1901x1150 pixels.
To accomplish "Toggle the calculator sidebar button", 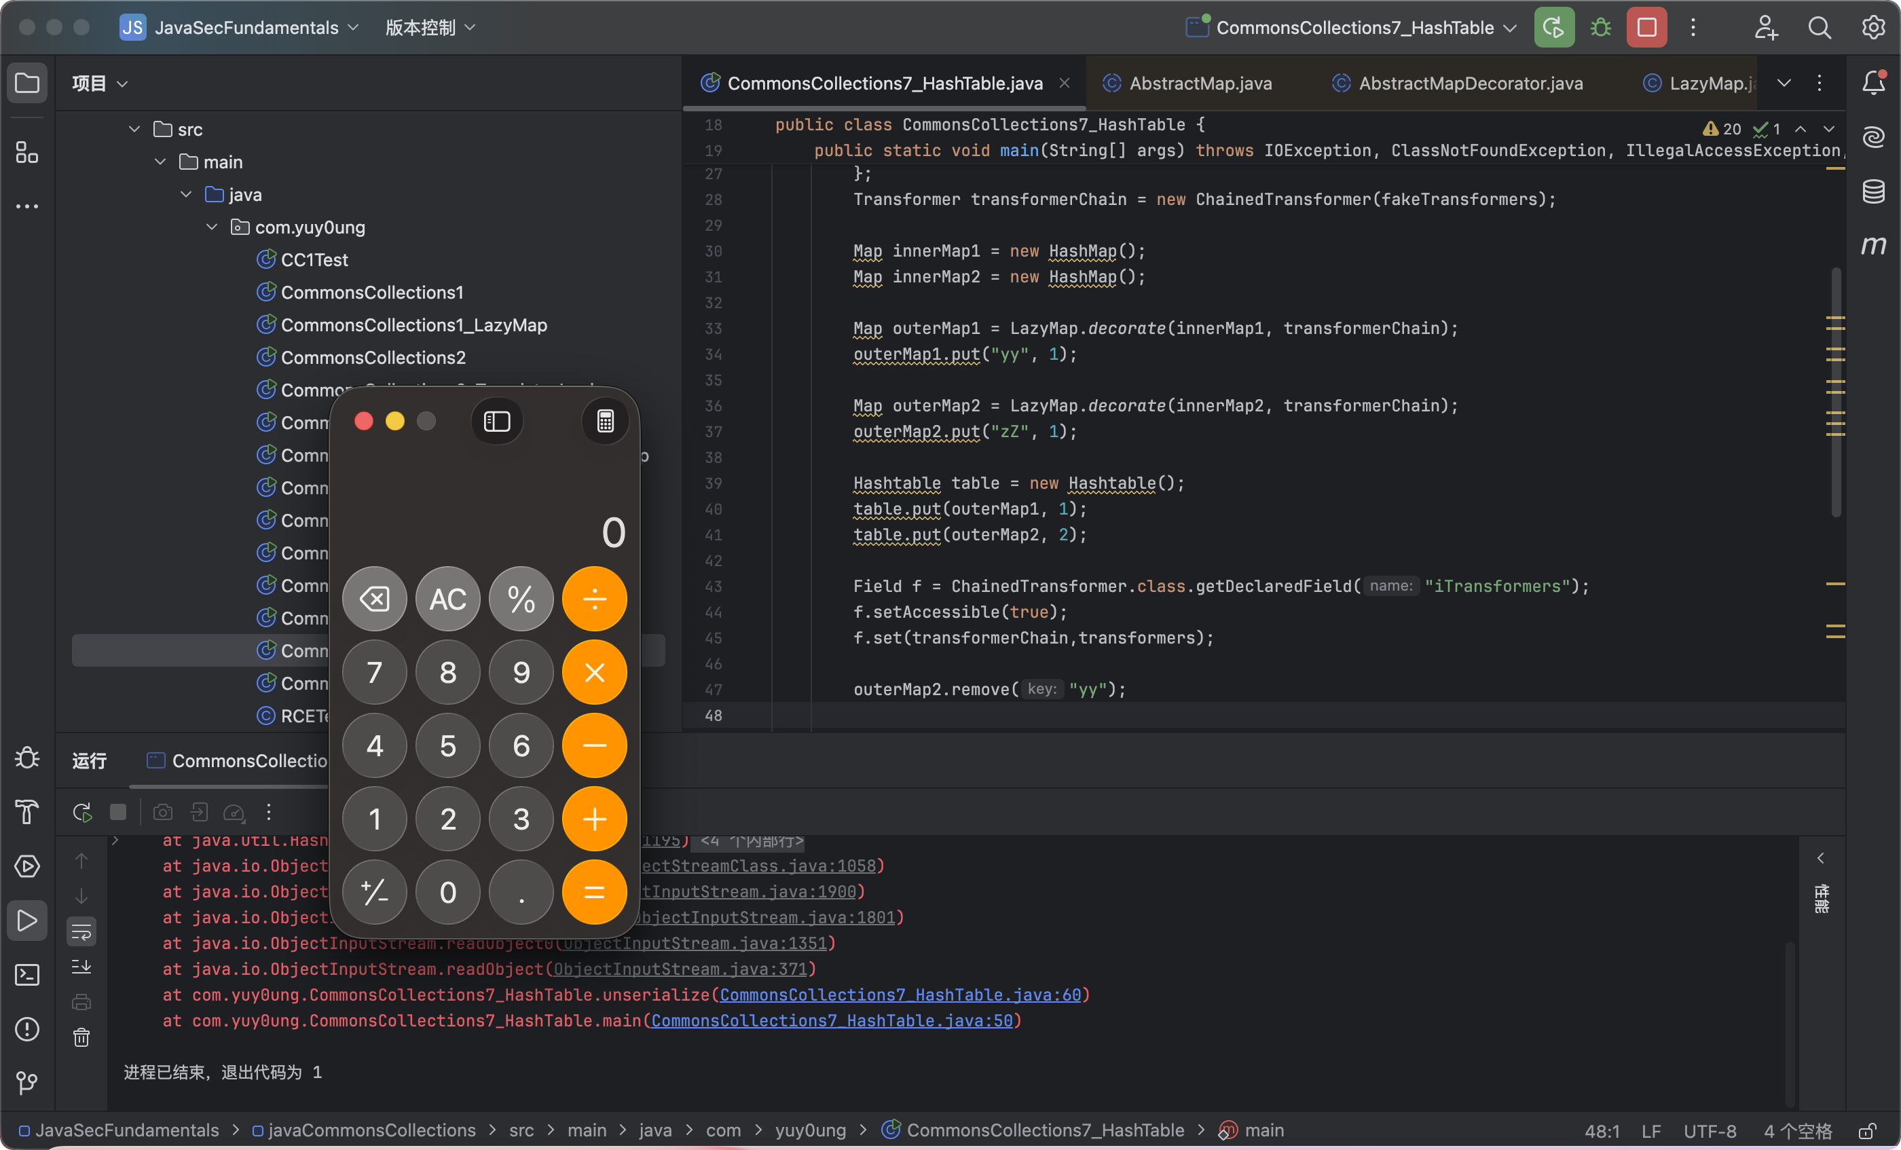I will click(x=497, y=421).
